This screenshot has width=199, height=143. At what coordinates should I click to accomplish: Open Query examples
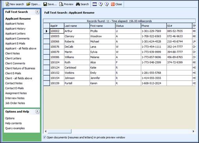(15, 128)
